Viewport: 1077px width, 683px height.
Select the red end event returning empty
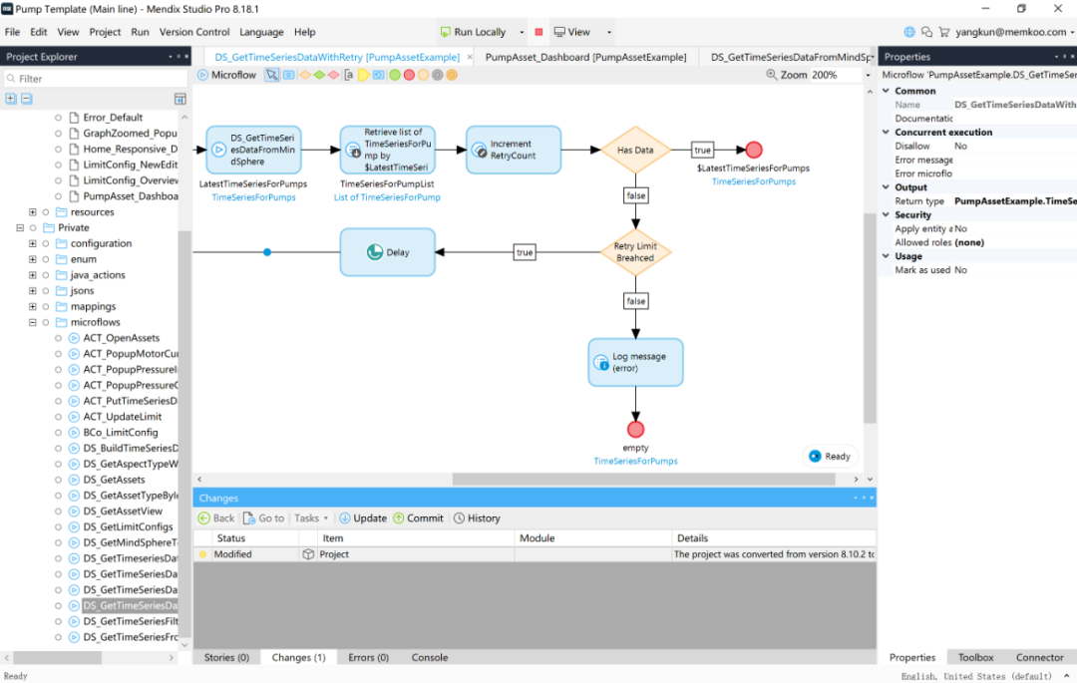pos(635,430)
